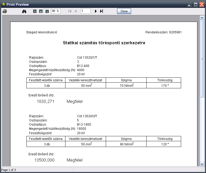Screen dimensions: 206x173
Task: Click the result value '1830,271'
Action: 46,101
